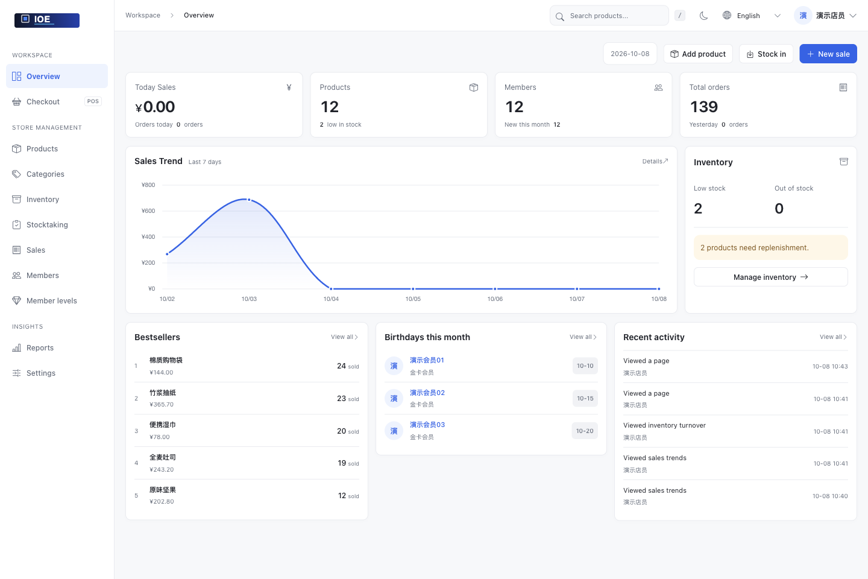This screenshot has height=579, width=868.
Task: Click the Sales sidebar icon
Action: (x=17, y=250)
